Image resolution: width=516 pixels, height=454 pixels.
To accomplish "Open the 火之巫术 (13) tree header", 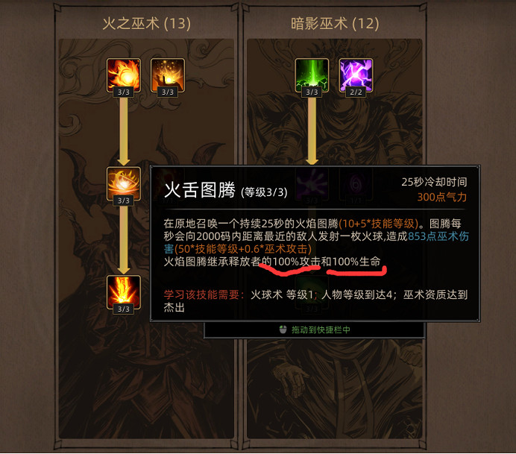I will (146, 24).
